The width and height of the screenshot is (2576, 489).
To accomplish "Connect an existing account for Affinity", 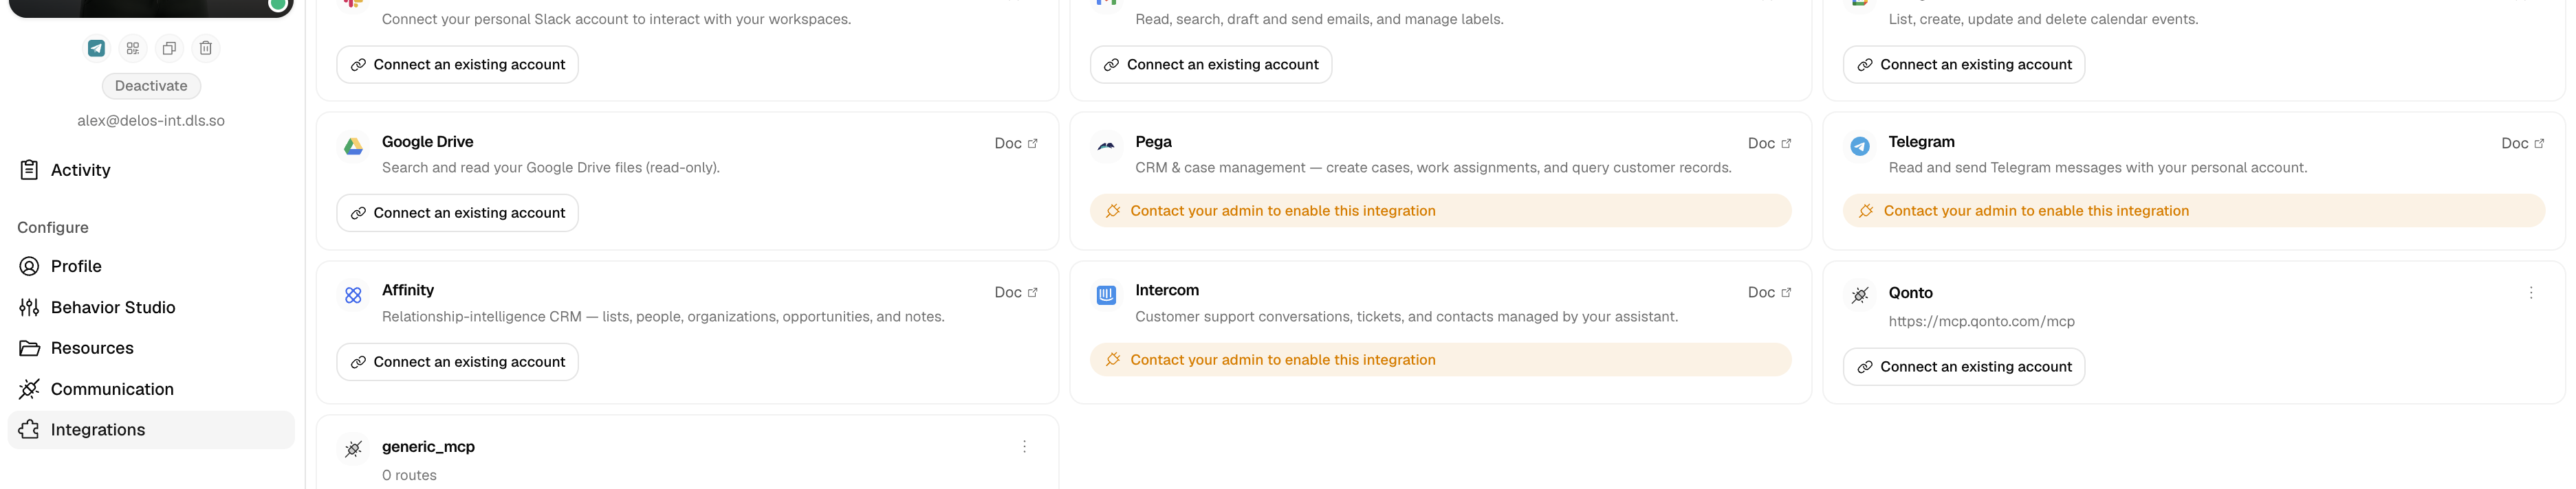I will coord(457,362).
